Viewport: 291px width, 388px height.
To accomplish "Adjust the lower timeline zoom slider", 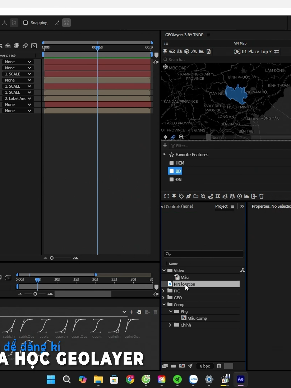I will (x=35, y=294).
